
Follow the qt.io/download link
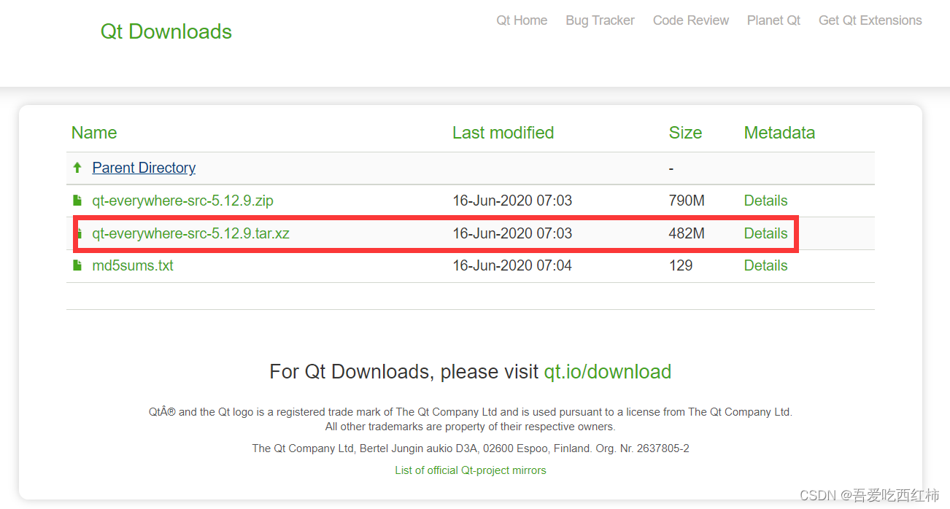pos(607,372)
